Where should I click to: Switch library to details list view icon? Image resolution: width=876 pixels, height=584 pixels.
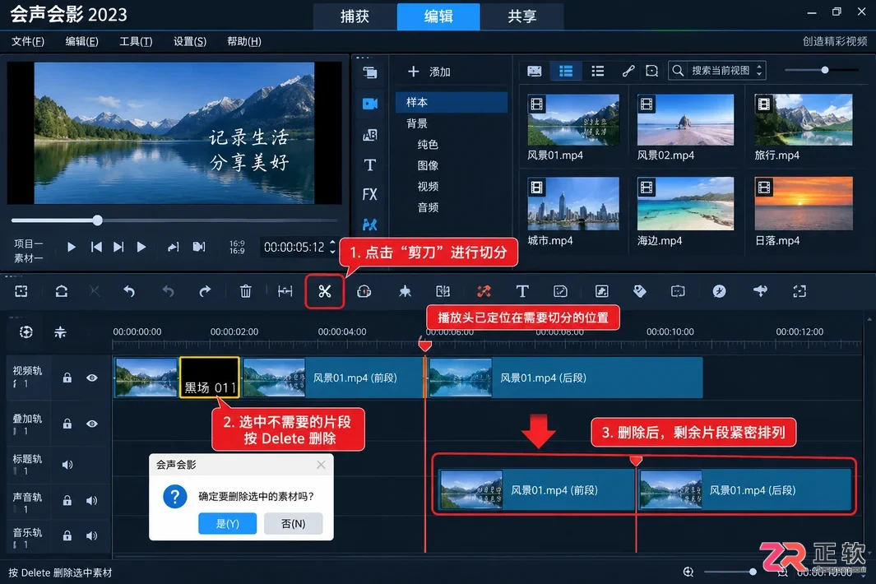coord(598,71)
